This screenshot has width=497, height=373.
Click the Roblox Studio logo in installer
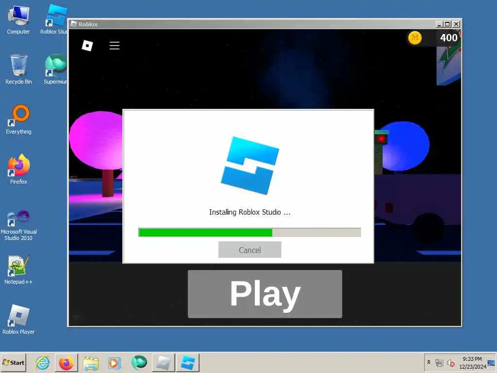click(250, 166)
